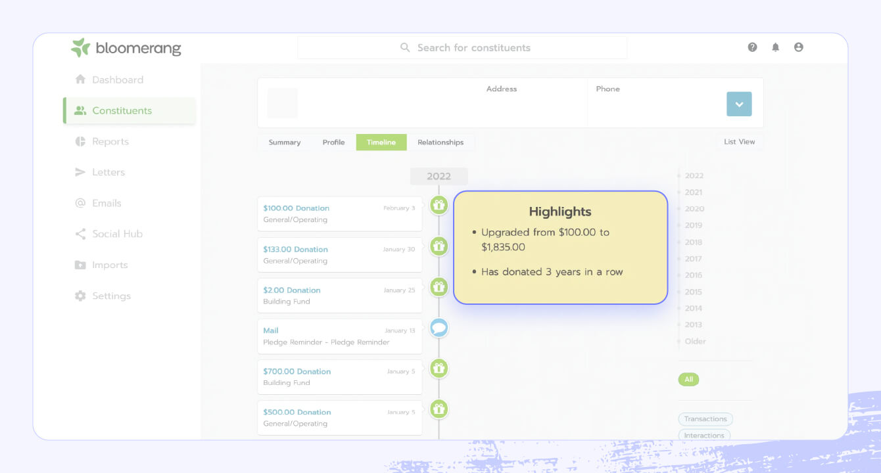Jump to 2020 in year list
881x473 pixels.
click(x=694, y=209)
